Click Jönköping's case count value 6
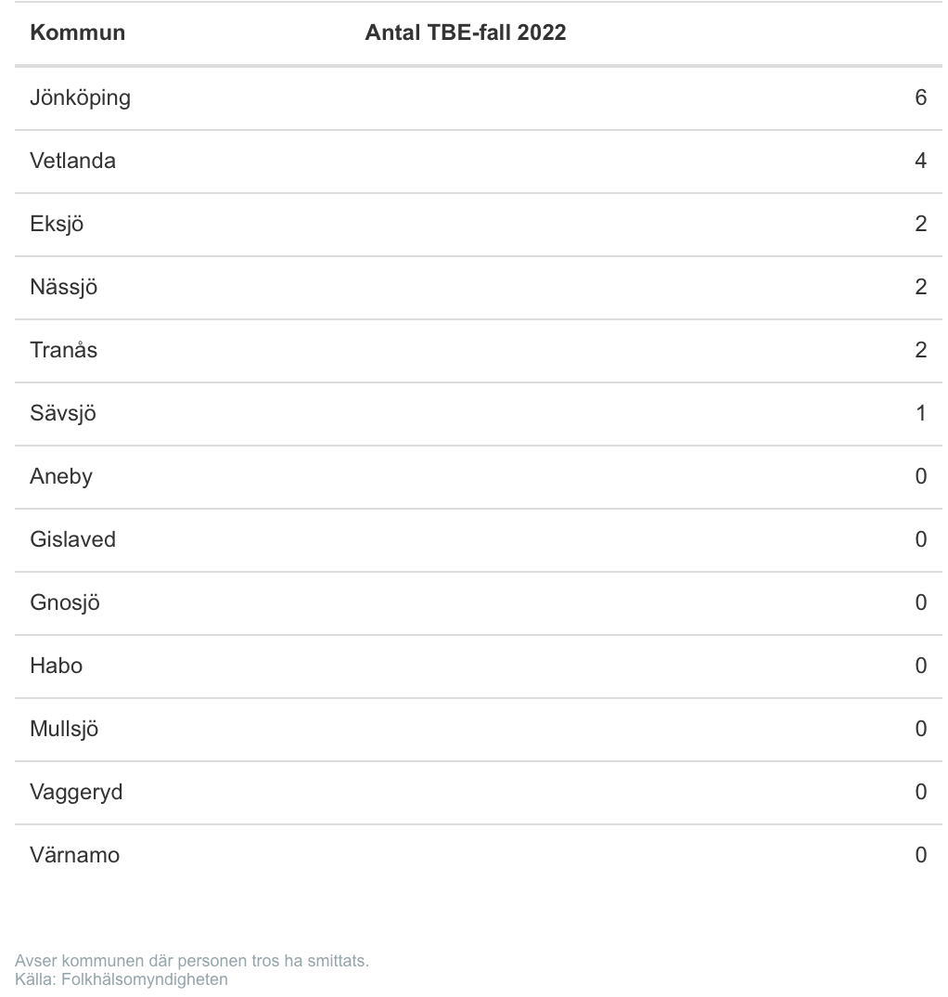Screen dimensions: 948x997 [920, 97]
